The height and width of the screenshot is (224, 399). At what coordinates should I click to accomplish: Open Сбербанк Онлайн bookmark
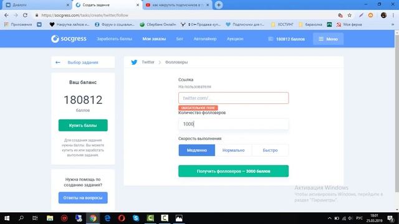(x=158, y=24)
